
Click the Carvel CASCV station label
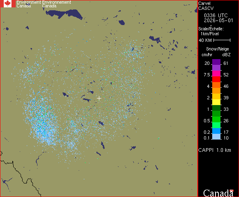point(206,6)
